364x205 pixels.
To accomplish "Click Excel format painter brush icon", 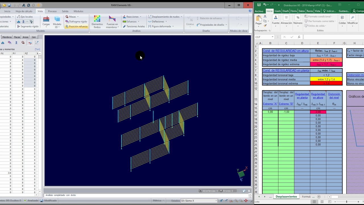I will [265, 25].
